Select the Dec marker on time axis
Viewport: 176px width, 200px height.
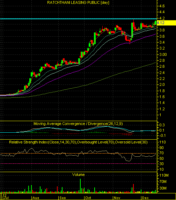(x=145, y=198)
